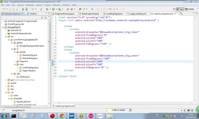
Task: Click the green braces taskbar icon
Action: (x=81, y=116)
